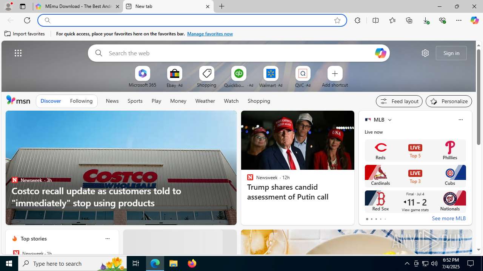Open the MSN apps grid launcher
This screenshot has width=483, height=271.
pyautogui.click(x=18, y=53)
